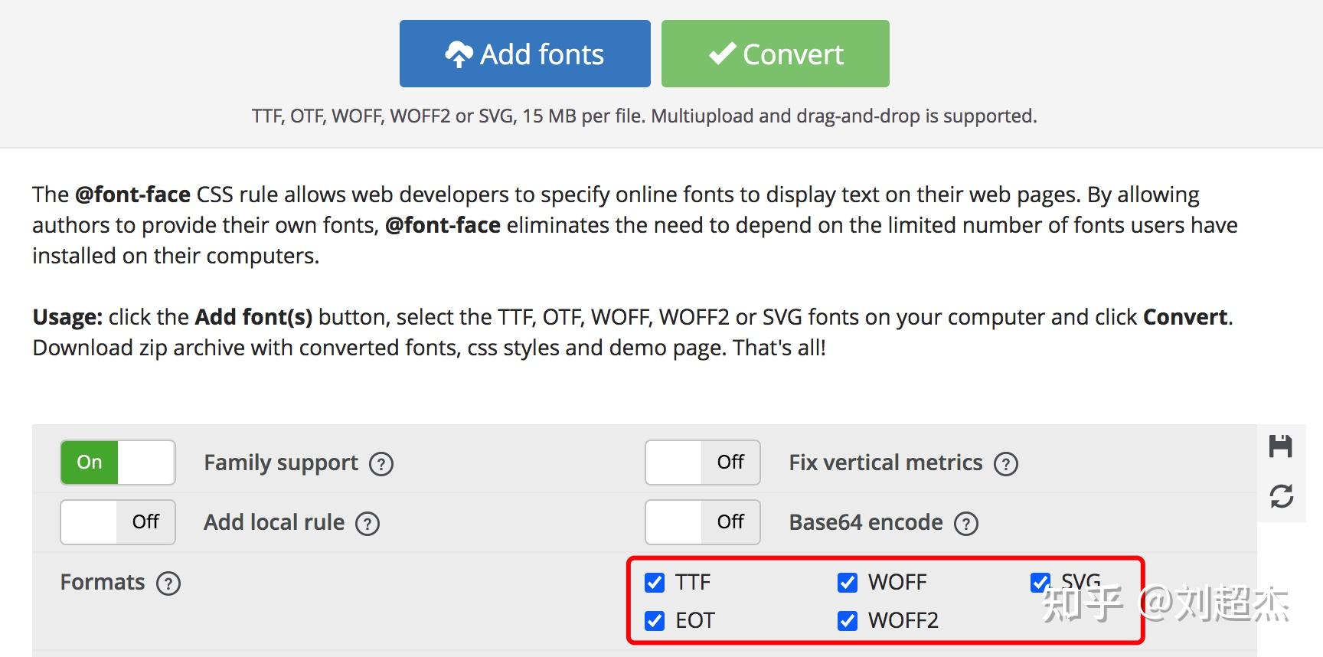This screenshot has height=657, width=1323.
Task: Click Add local rule help icon
Action: 367,524
